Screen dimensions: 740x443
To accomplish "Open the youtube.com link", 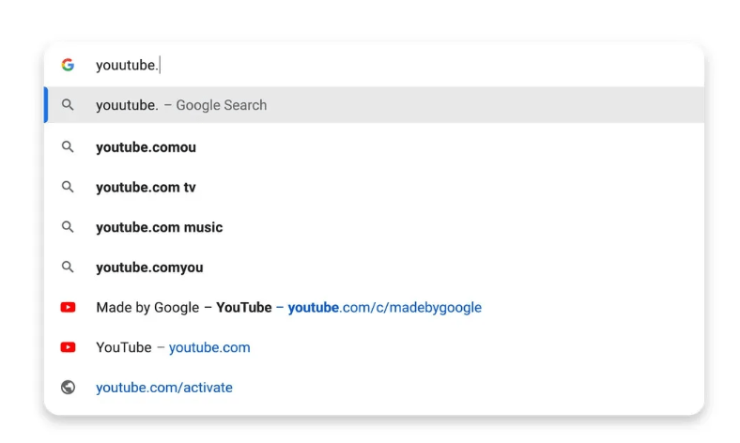I will 209,347.
